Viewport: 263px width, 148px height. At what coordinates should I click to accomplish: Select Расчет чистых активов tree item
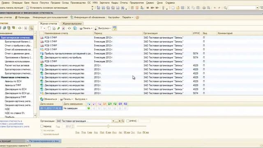[x=17, y=65]
